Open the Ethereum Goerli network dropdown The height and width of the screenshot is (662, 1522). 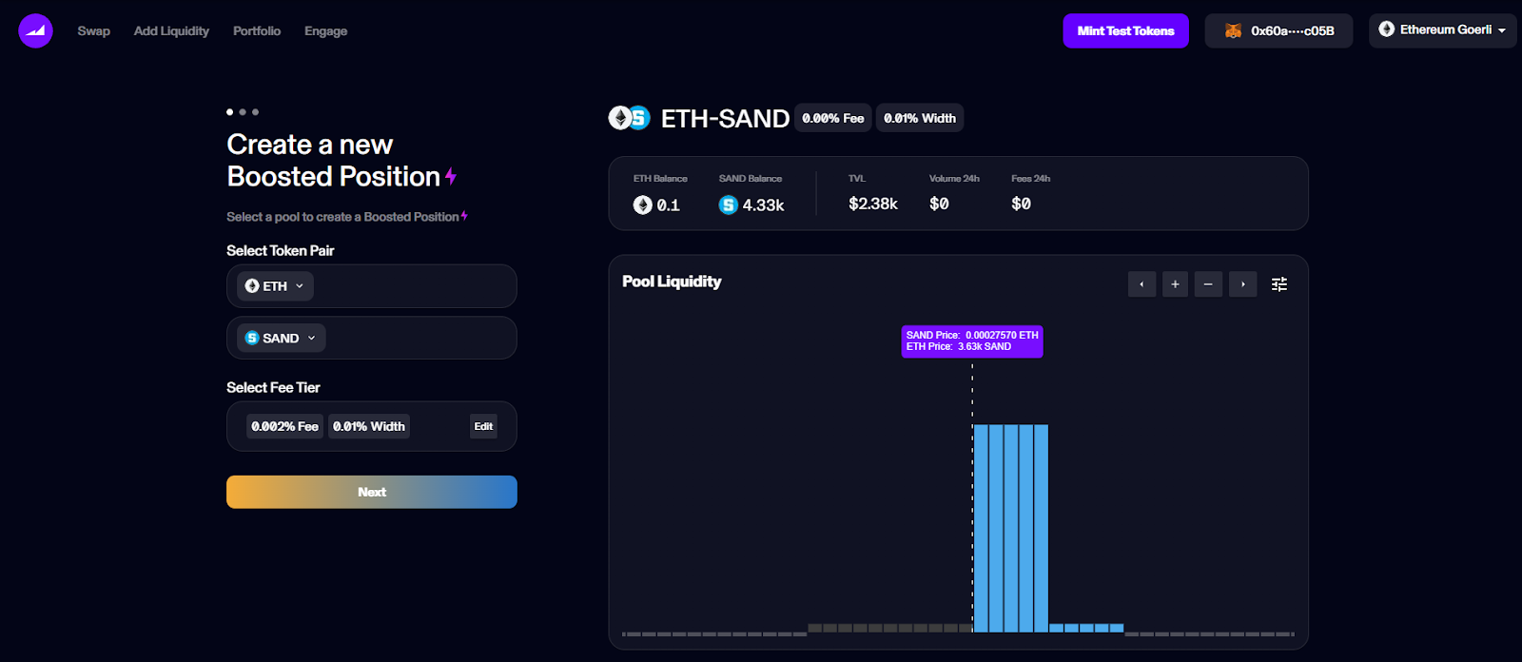pos(1442,30)
